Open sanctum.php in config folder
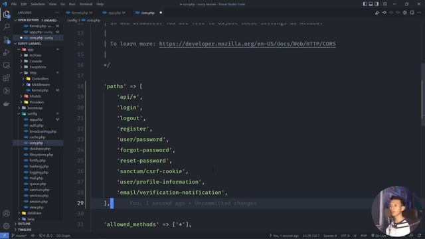 click(39, 190)
